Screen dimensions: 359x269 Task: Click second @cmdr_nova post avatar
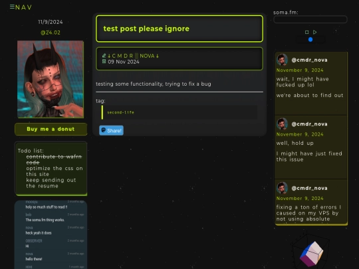pos(282,124)
